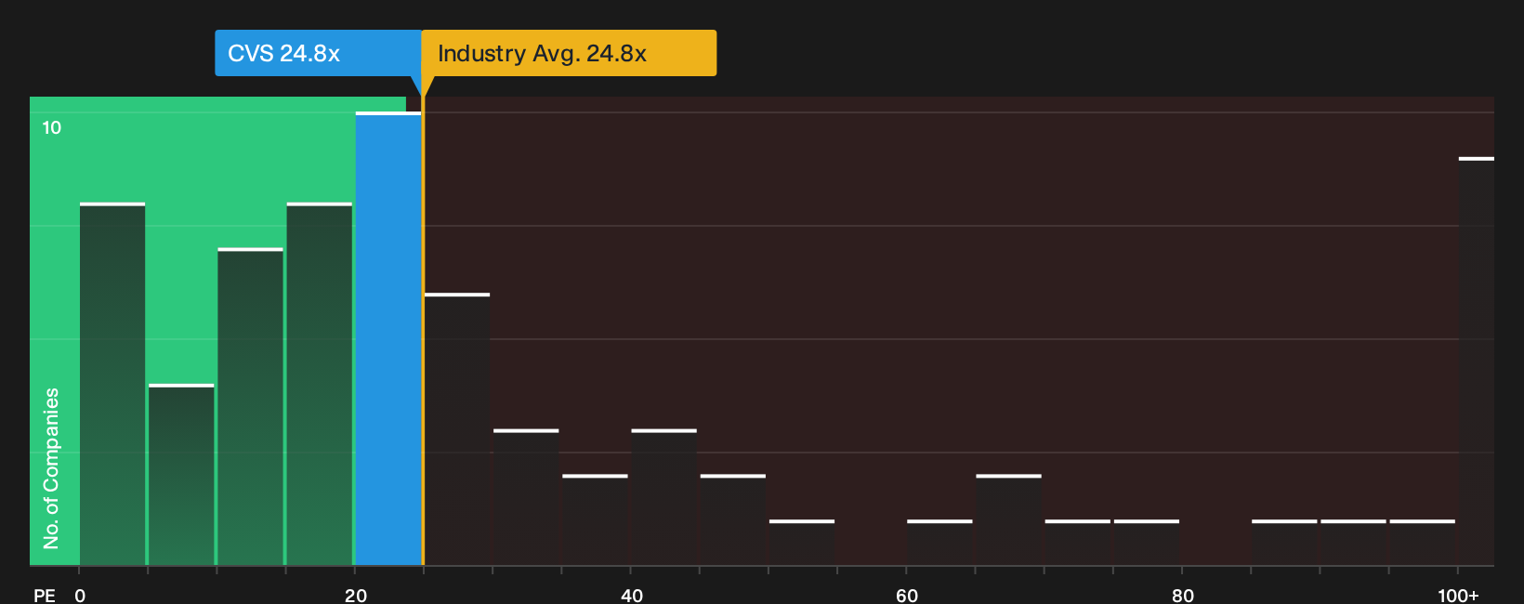Image resolution: width=1524 pixels, height=604 pixels.
Task: Click the blue CVS 24.8x label
Action: pos(318,53)
